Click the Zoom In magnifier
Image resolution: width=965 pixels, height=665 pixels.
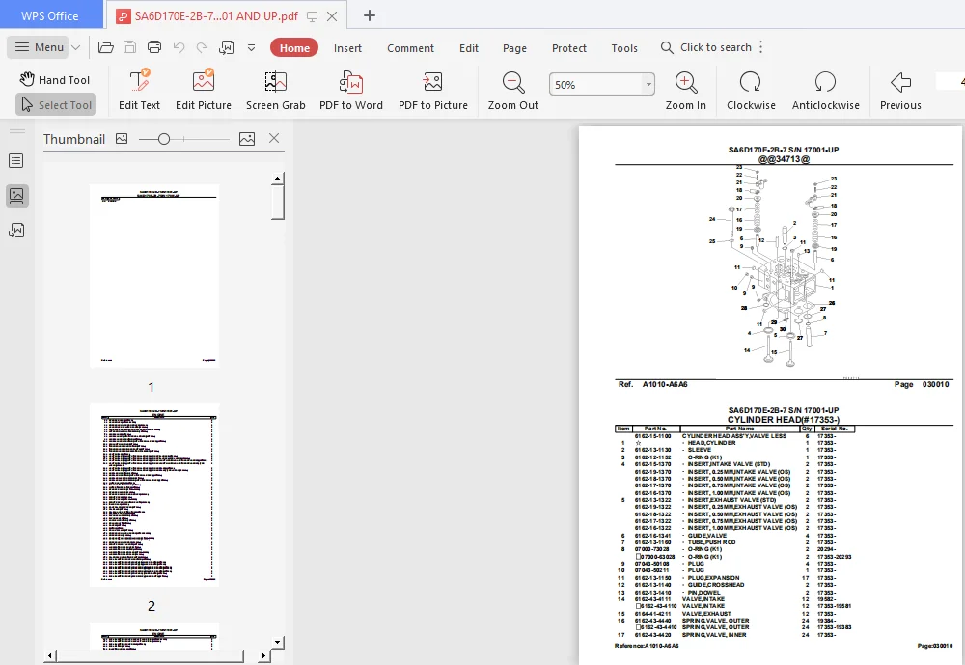point(685,82)
